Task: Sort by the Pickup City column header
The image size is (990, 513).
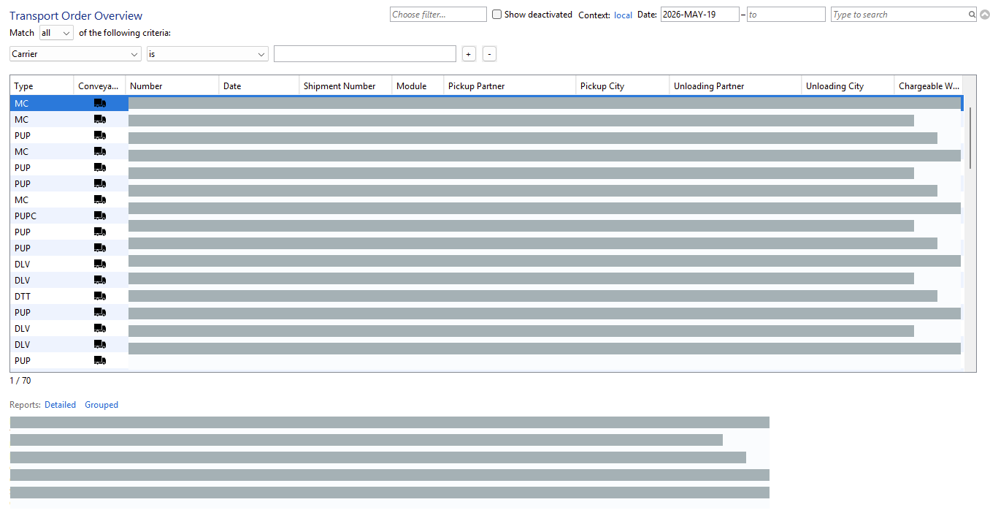Action: tap(623, 85)
